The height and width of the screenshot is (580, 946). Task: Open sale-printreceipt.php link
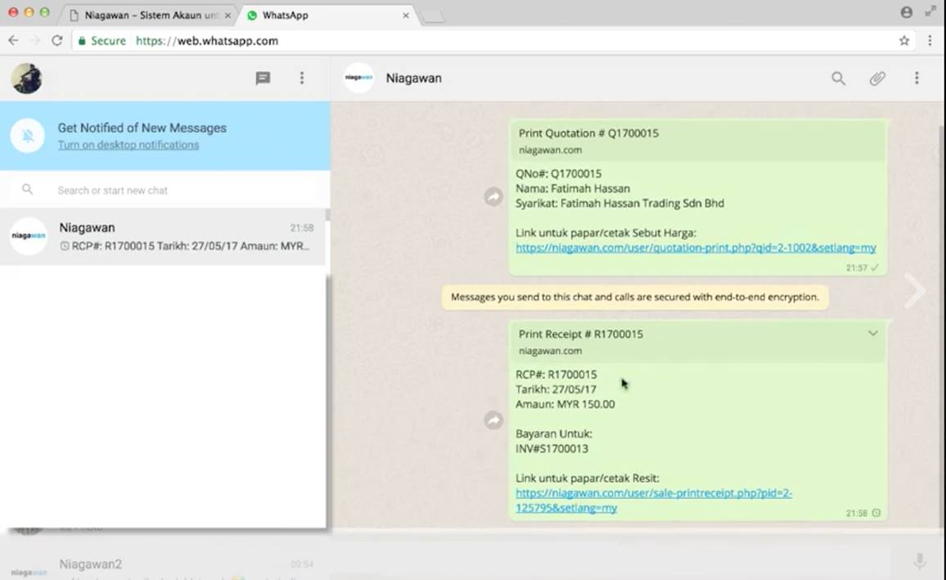pyautogui.click(x=653, y=501)
